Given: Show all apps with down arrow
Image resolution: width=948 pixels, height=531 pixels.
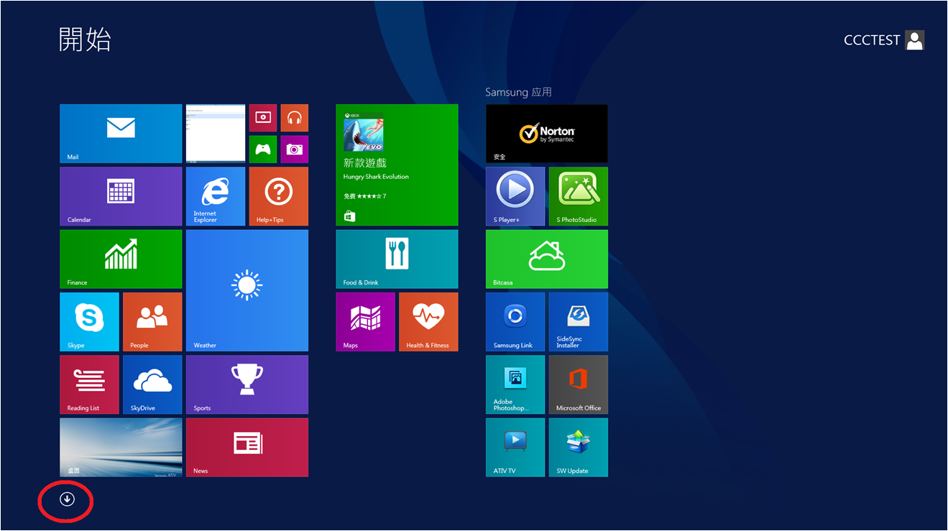Looking at the screenshot, I should coord(67,499).
